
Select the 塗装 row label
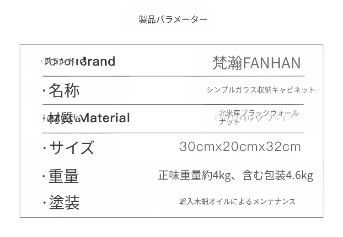(x=64, y=203)
